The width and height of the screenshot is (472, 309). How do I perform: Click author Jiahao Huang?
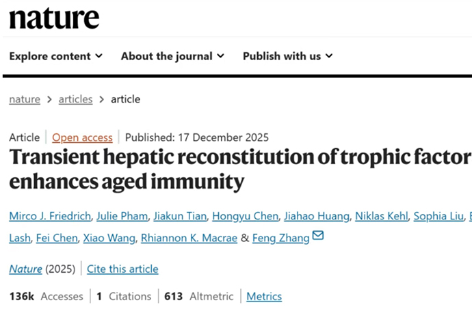(x=317, y=217)
